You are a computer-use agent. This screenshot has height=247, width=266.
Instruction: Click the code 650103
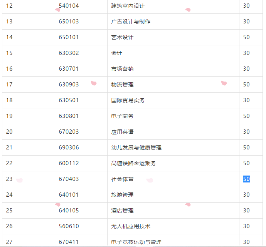click(x=69, y=22)
